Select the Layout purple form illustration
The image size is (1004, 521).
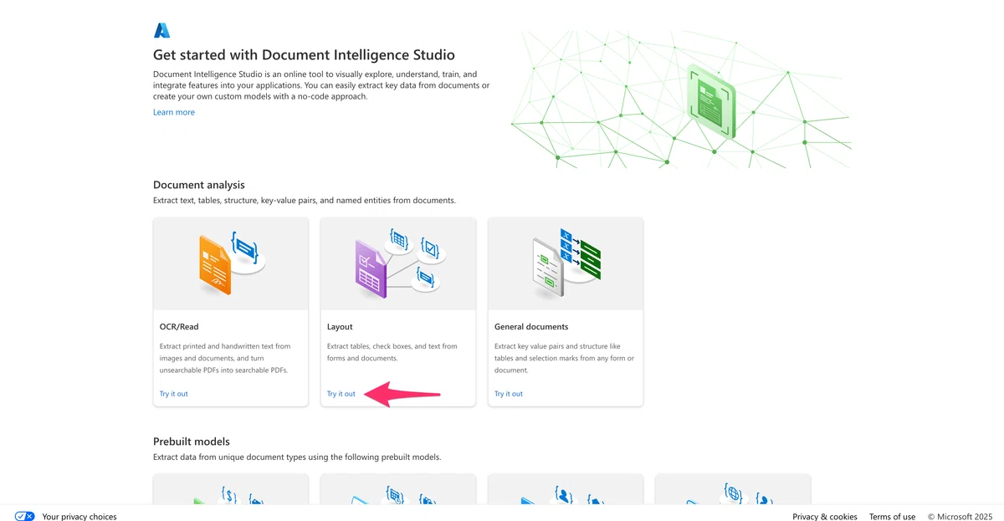(398, 263)
